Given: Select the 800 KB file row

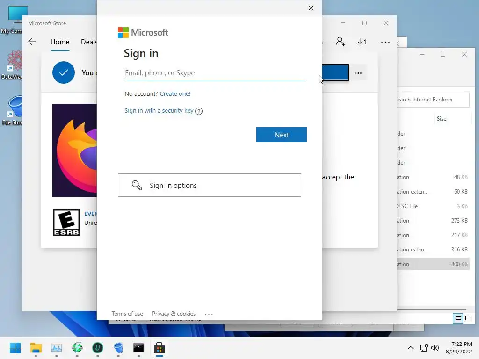Looking at the screenshot, I should pos(433,264).
